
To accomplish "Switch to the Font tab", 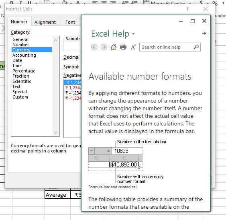I will click(x=70, y=22).
